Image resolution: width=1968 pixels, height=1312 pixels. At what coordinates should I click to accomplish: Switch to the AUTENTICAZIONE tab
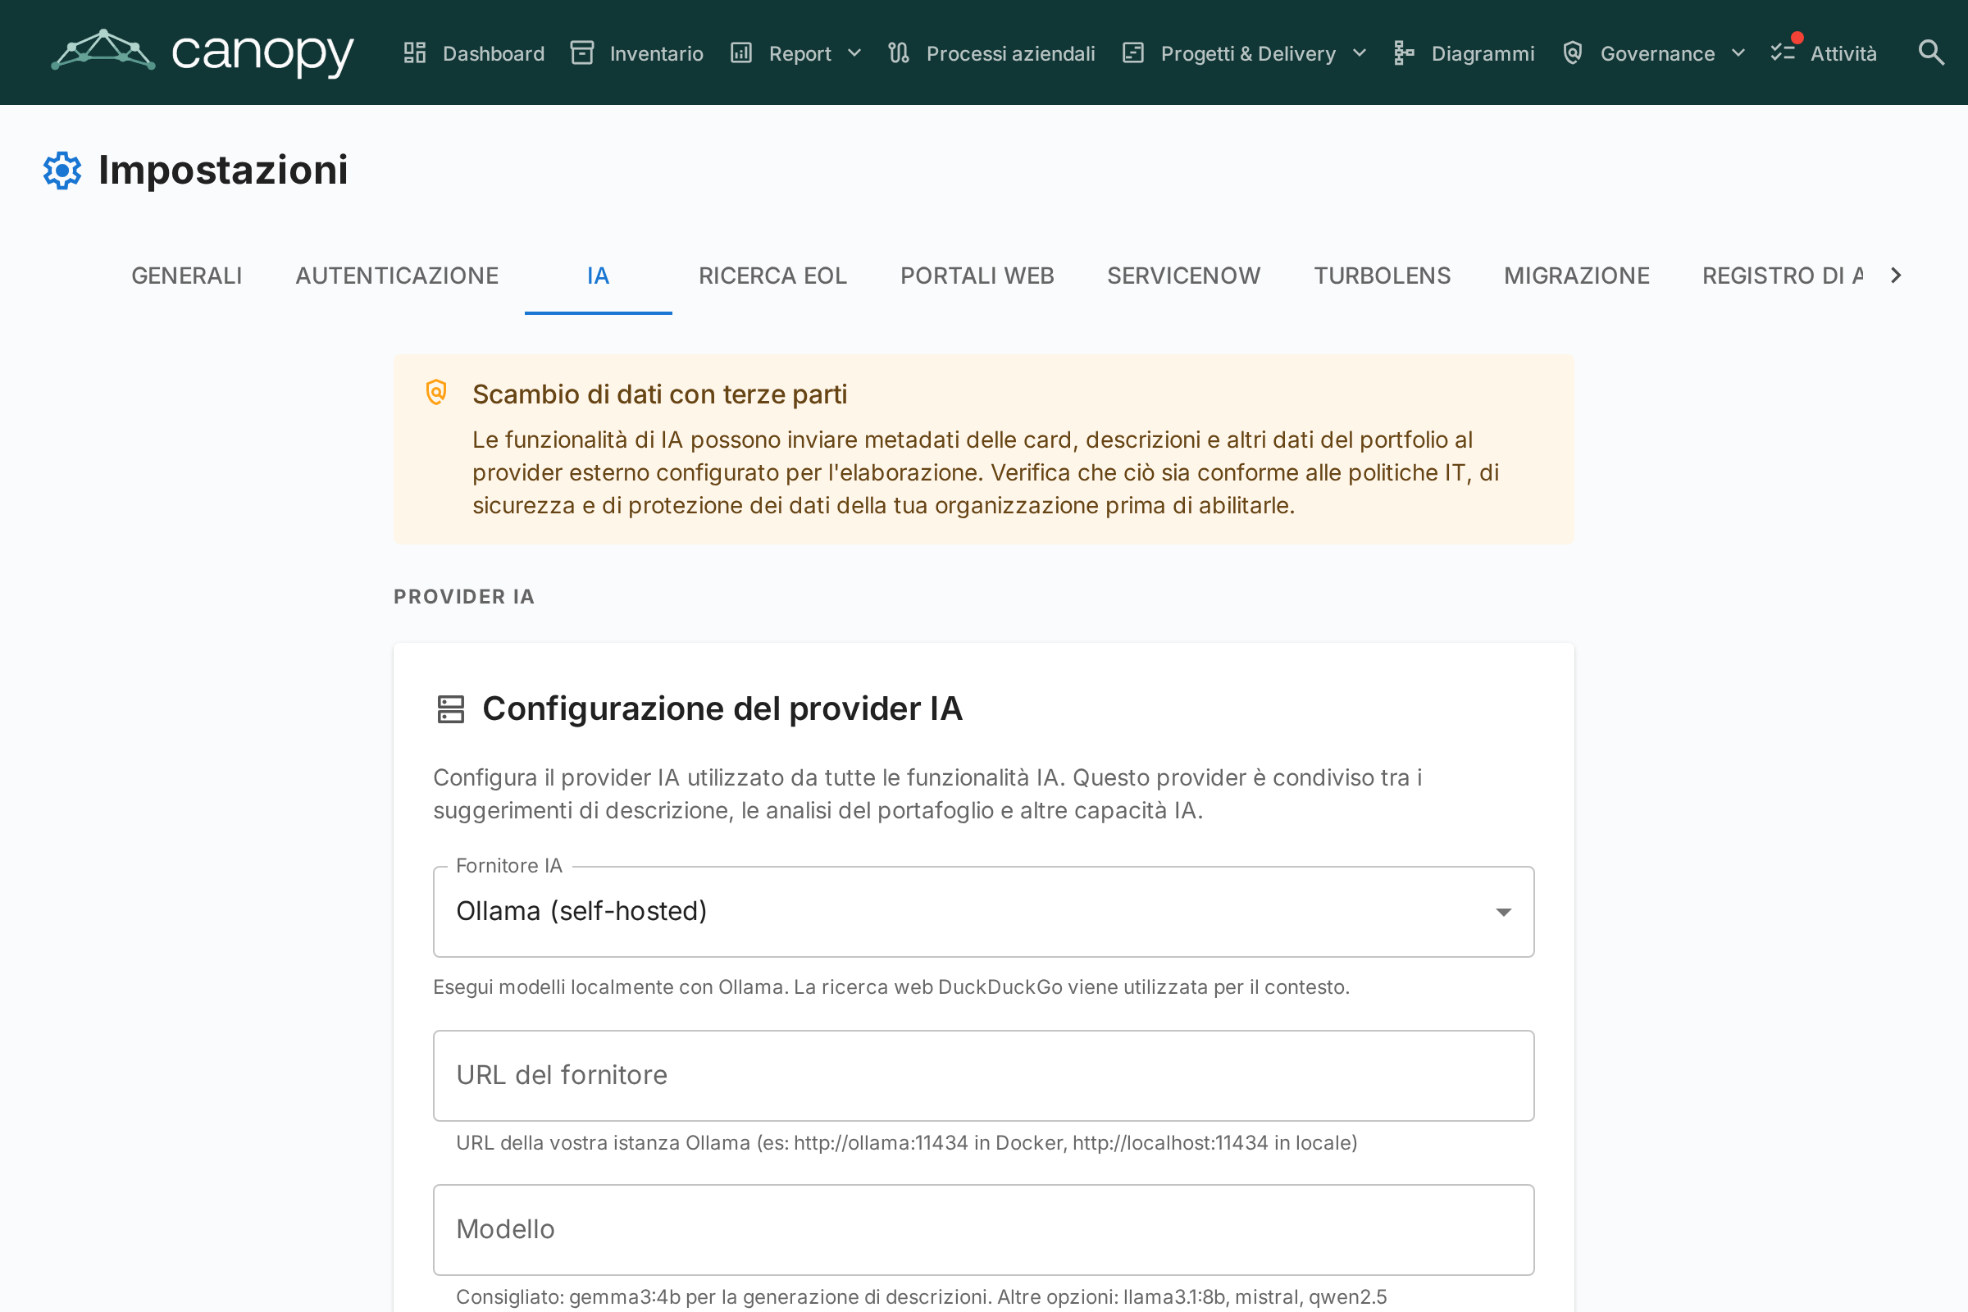point(397,276)
